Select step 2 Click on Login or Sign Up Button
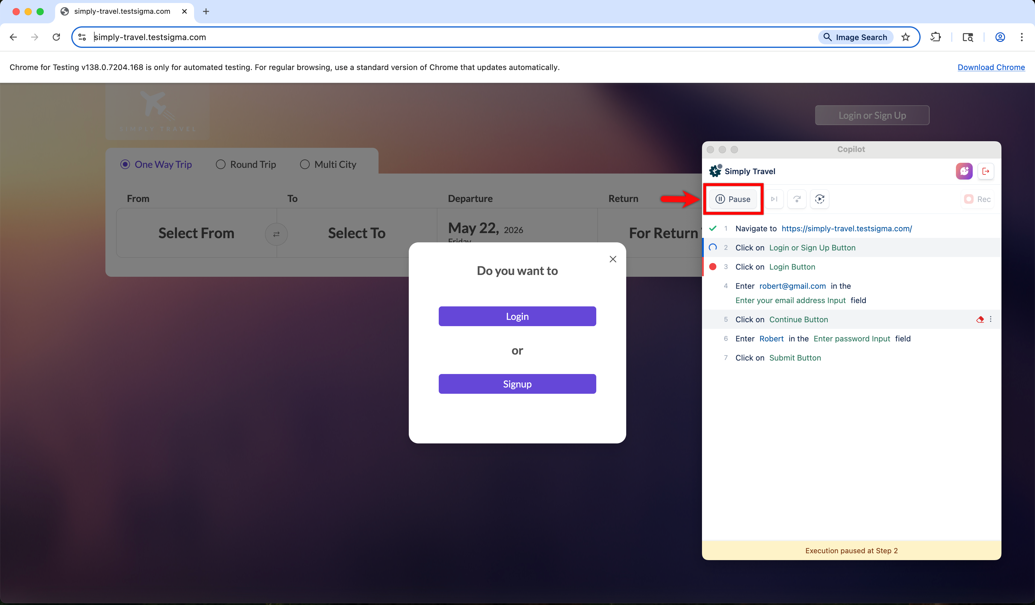This screenshot has width=1035, height=605. (x=851, y=247)
